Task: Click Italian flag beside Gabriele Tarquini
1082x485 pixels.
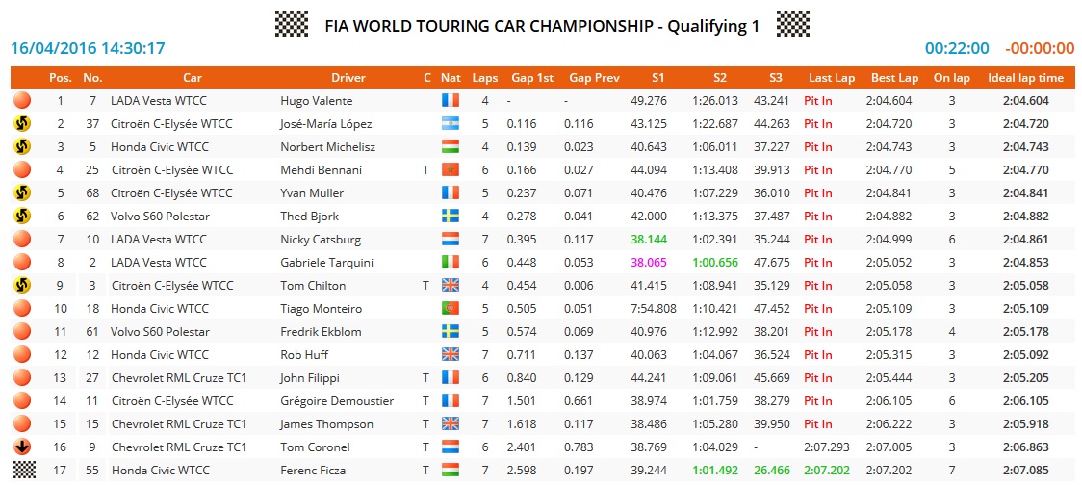Action: pos(450,262)
